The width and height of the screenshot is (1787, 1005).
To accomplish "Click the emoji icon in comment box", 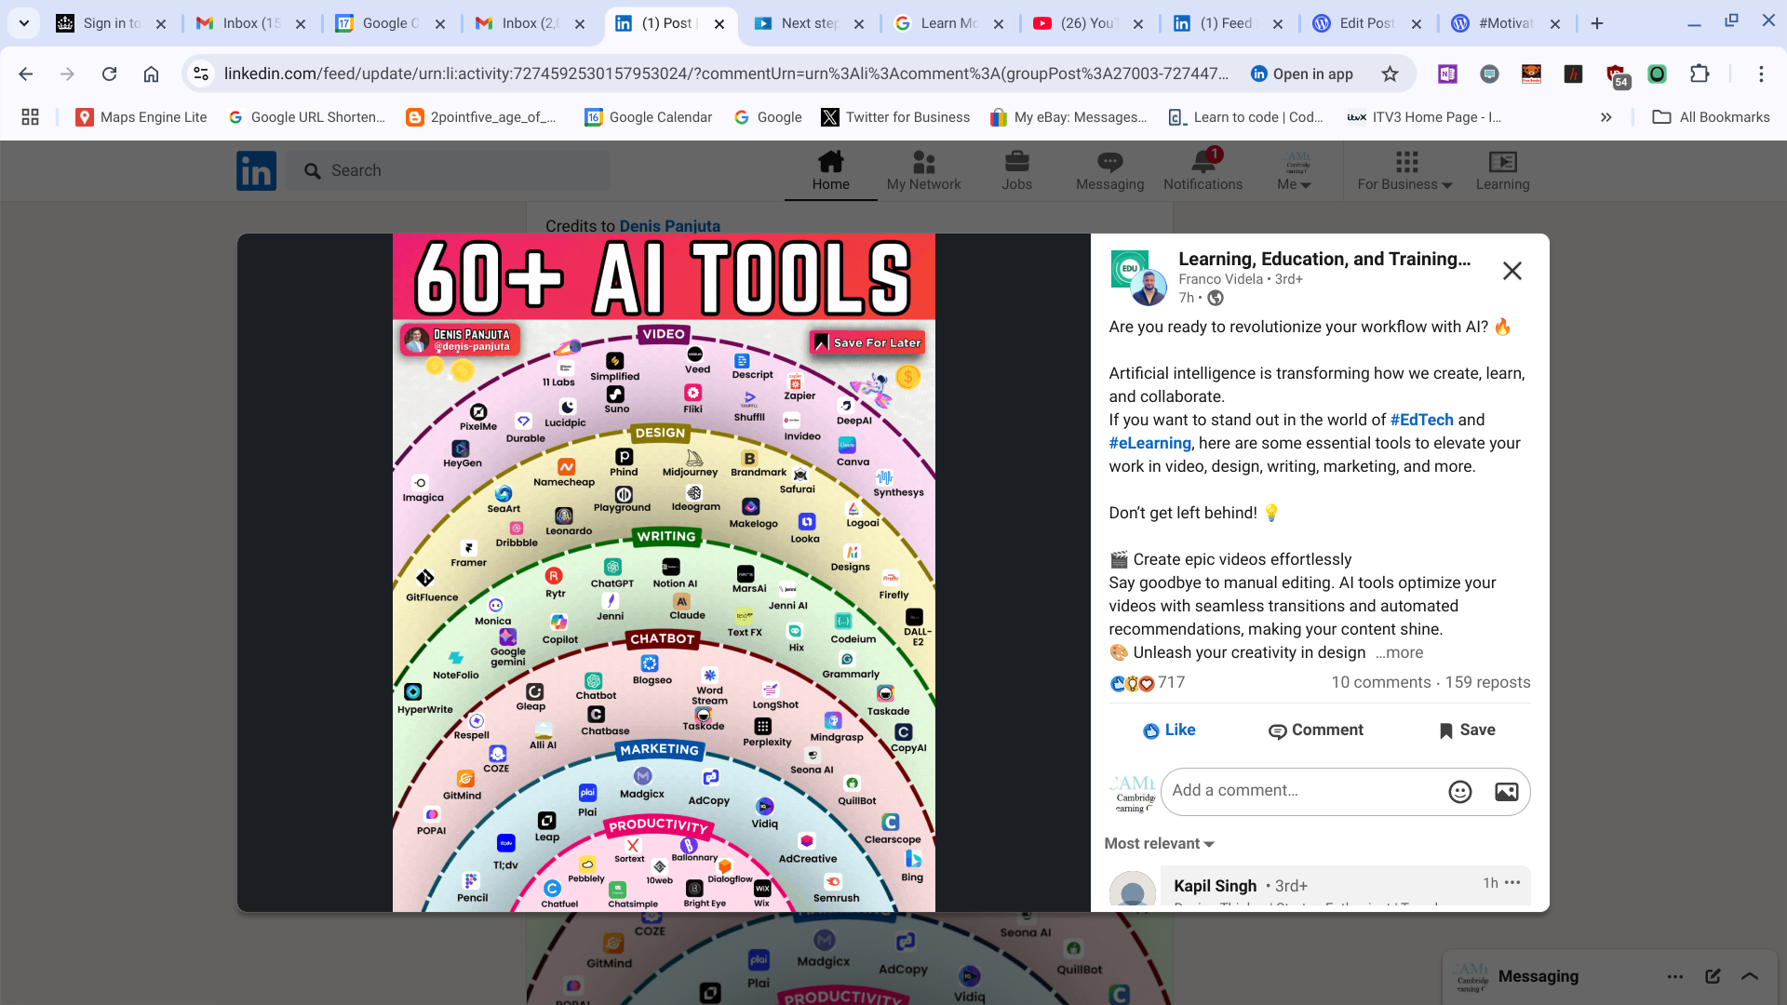I will [x=1459, y=792].
